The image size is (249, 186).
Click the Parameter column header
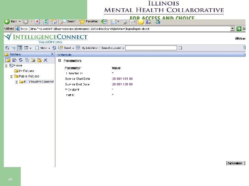tap(73, 68)
